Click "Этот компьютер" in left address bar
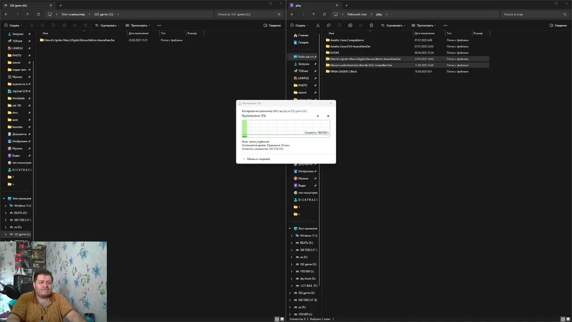 coord(73,14)
